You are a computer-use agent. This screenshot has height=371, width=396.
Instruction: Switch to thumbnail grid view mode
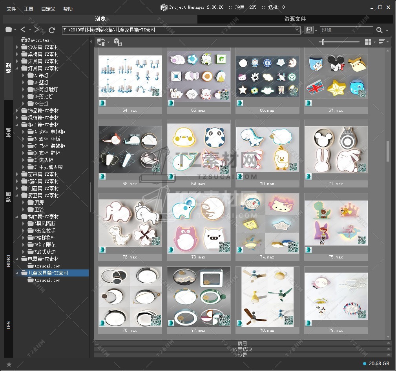click(368, 42)
